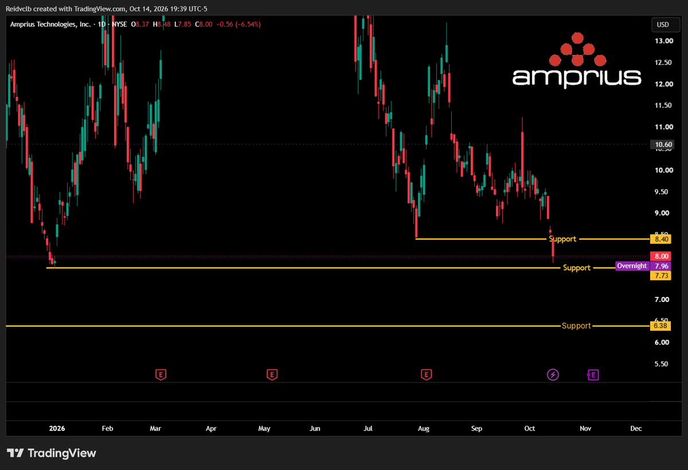Click the 10.00 price scale label
Viewport: 688px width, 470px height.
click(x=664, y=170)
